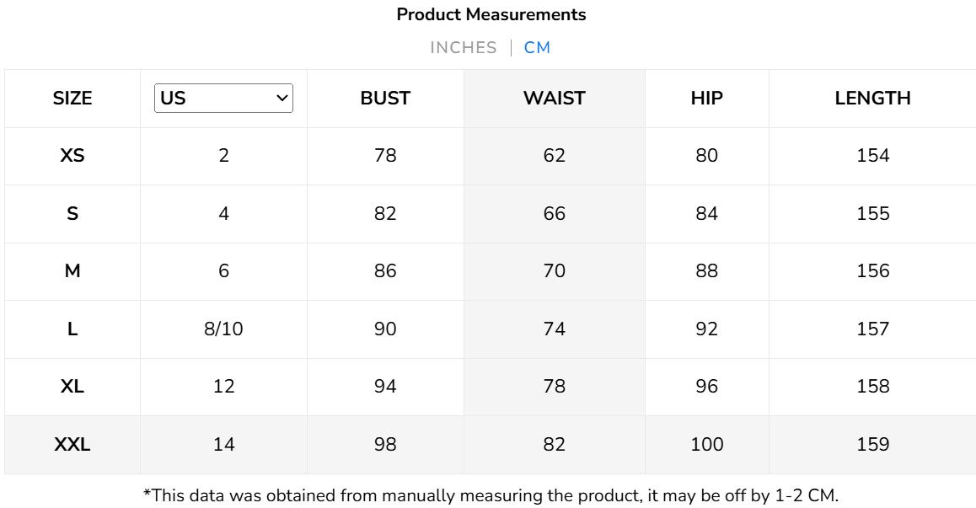The image size is (976, 508).
Task: Click the LENGTH column header
Action: tap(872, 99)
